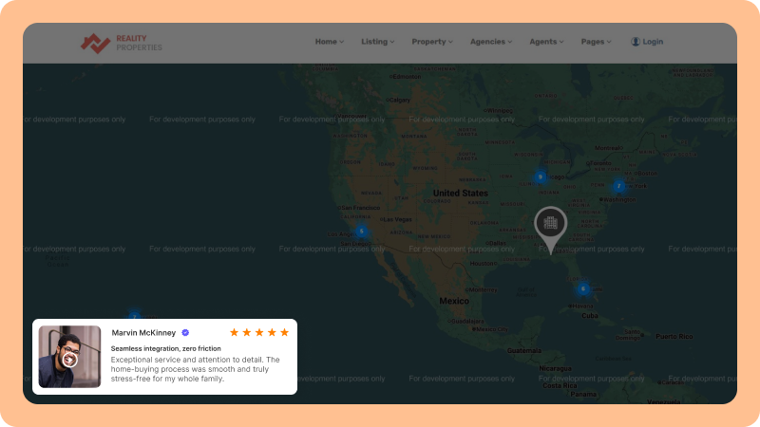Click the Mexico label on the map
Image resolution: width=760 pixels, height=427 pixels.
(x=454, y=301)
